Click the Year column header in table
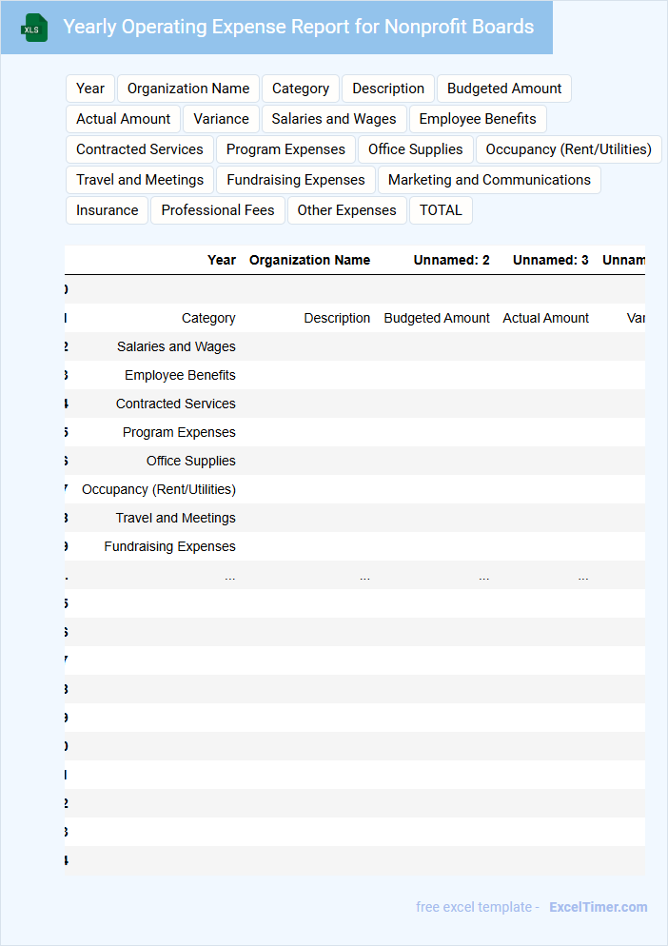668x946 pixels. 221,260
